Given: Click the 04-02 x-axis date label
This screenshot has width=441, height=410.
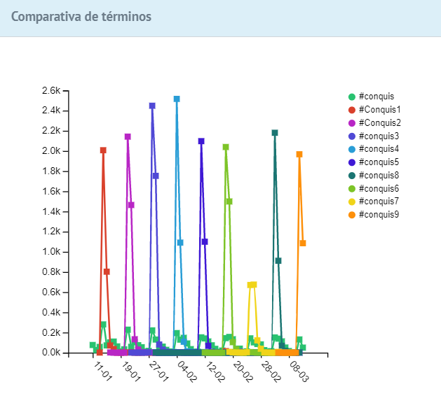Looking at the screenshot, I should (186, 372).
